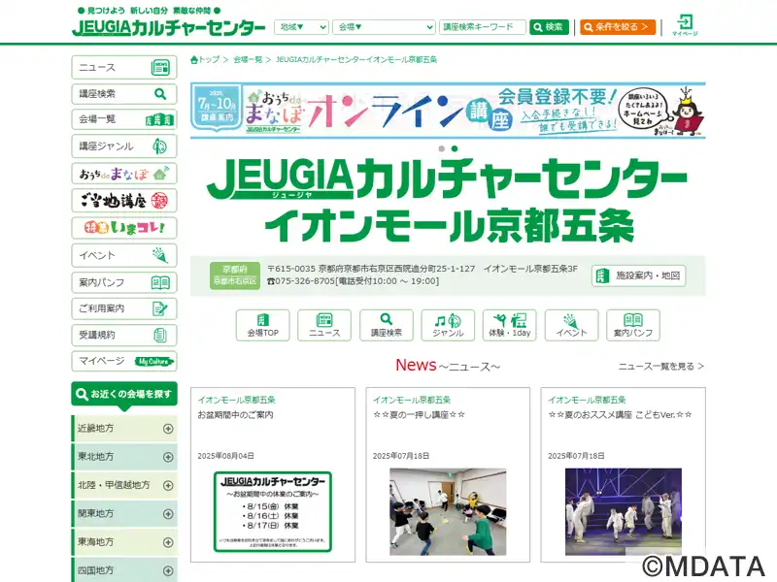Open the 施設案内・地図 button
The width and height of the screenshot is (777, 582).
[638, 275]
